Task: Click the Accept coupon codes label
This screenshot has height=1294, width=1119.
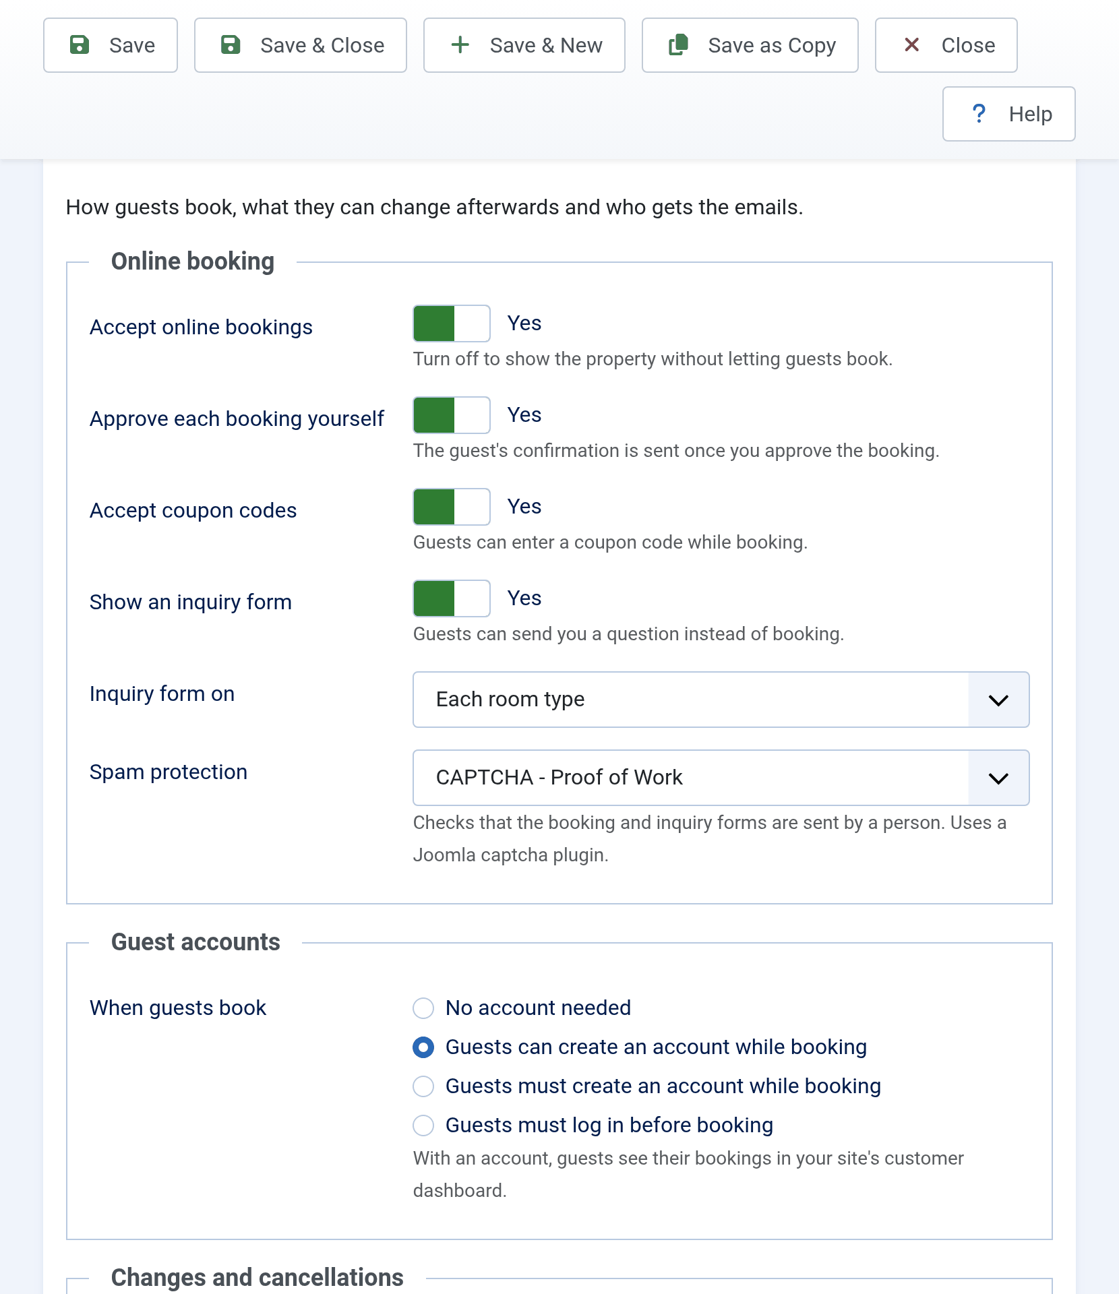Action: pyautogui.click(x=193, y=510)
